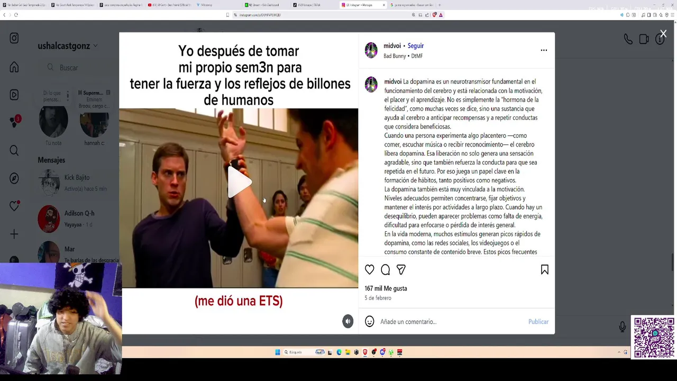
Task: Save the post with bookmark icon
Action: (x=545, y=270)
